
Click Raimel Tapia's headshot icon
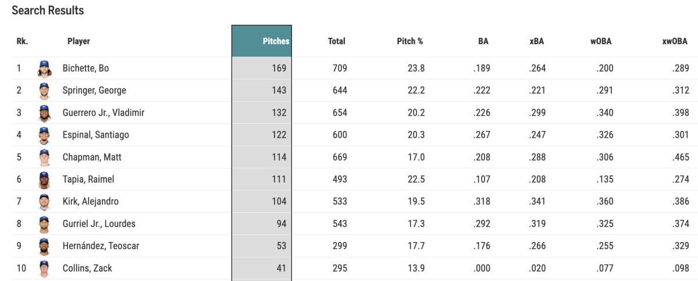44,180
